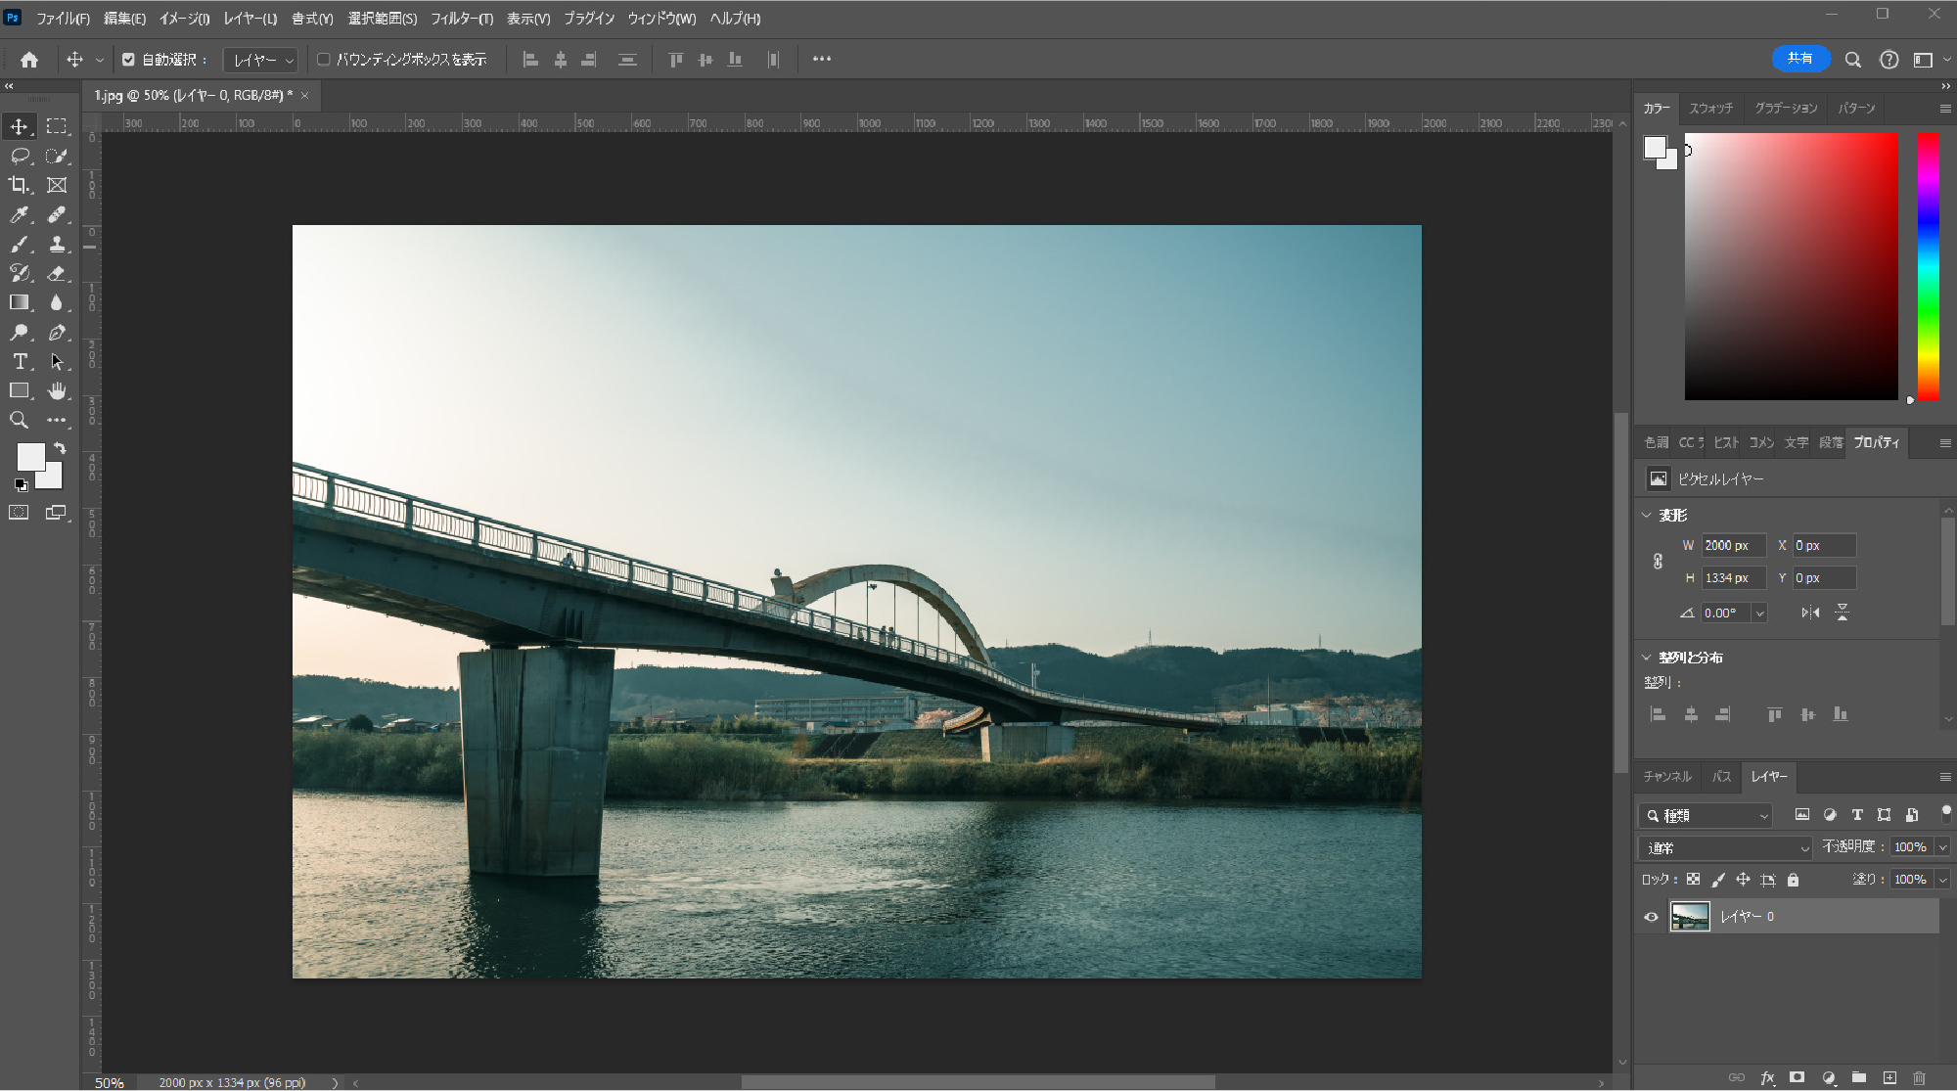Select the Clone Stamp tool
Image resolution: width=1957 pixels, height=1091 pixels.
[57, 244]
